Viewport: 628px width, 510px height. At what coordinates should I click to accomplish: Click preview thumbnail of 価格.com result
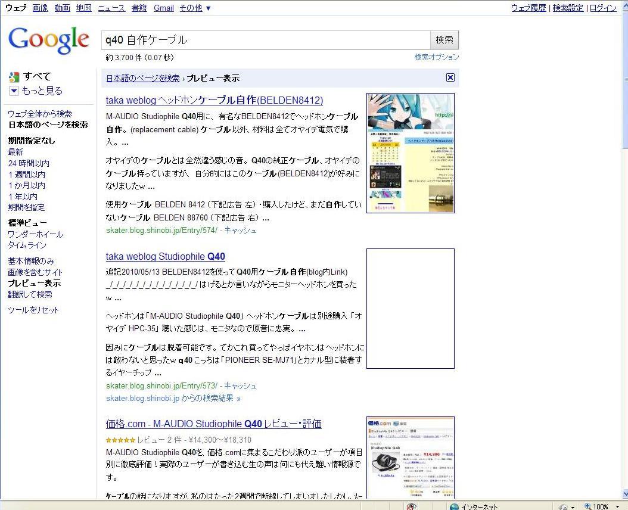(411, 458)
